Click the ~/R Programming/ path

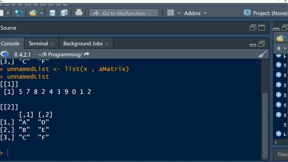(x=60, y=54)
